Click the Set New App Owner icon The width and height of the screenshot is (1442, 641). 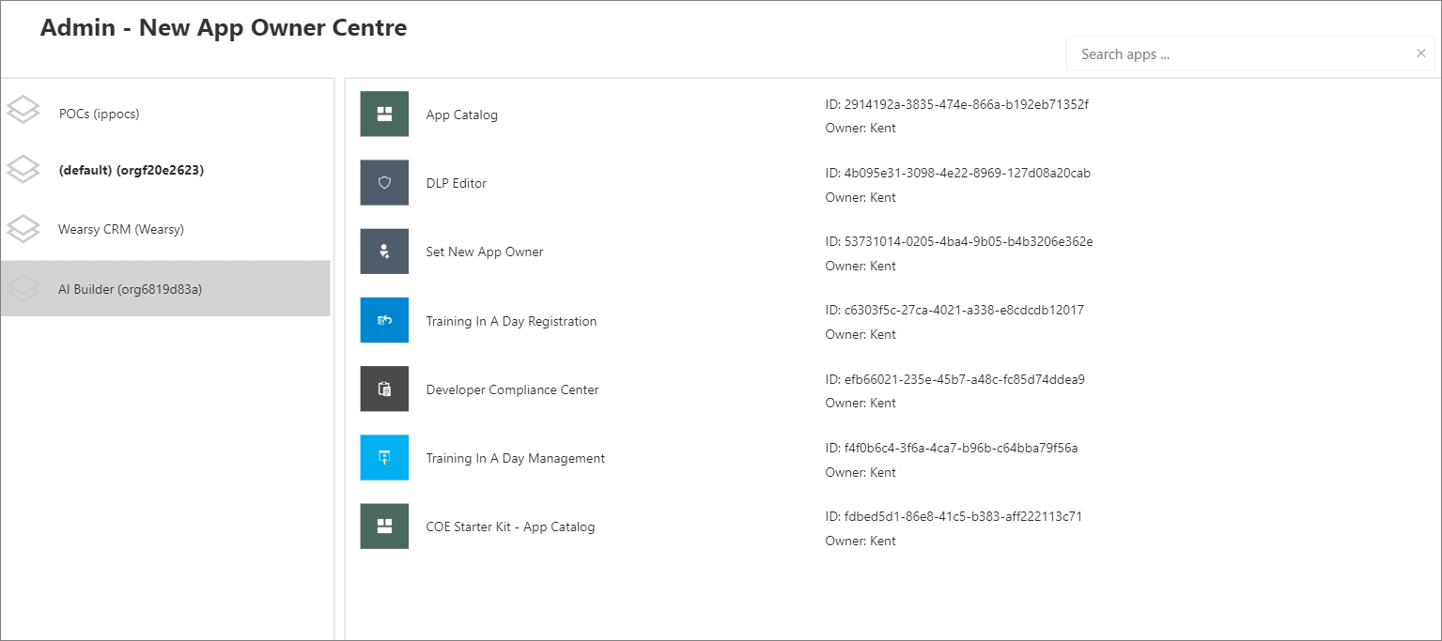tap(384, 252)
